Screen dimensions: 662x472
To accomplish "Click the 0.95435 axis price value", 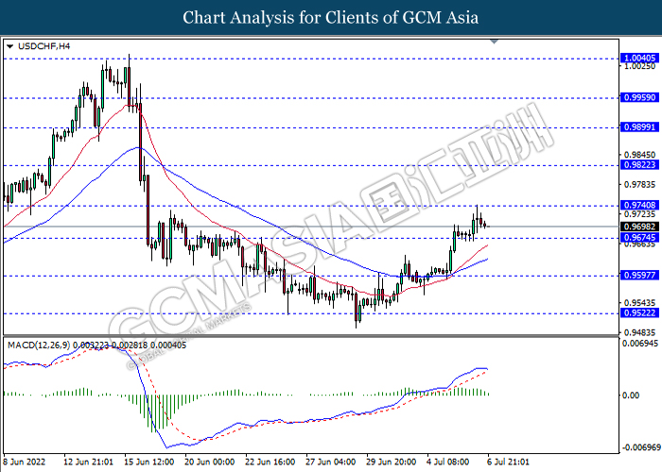I will click(640, 303).
